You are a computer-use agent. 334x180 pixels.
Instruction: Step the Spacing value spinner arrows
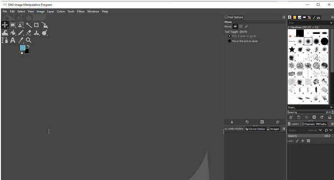click(x=332, y=112)
